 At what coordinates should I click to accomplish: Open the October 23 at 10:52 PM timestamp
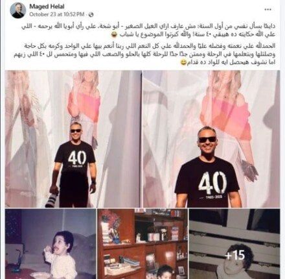[56, 14]
